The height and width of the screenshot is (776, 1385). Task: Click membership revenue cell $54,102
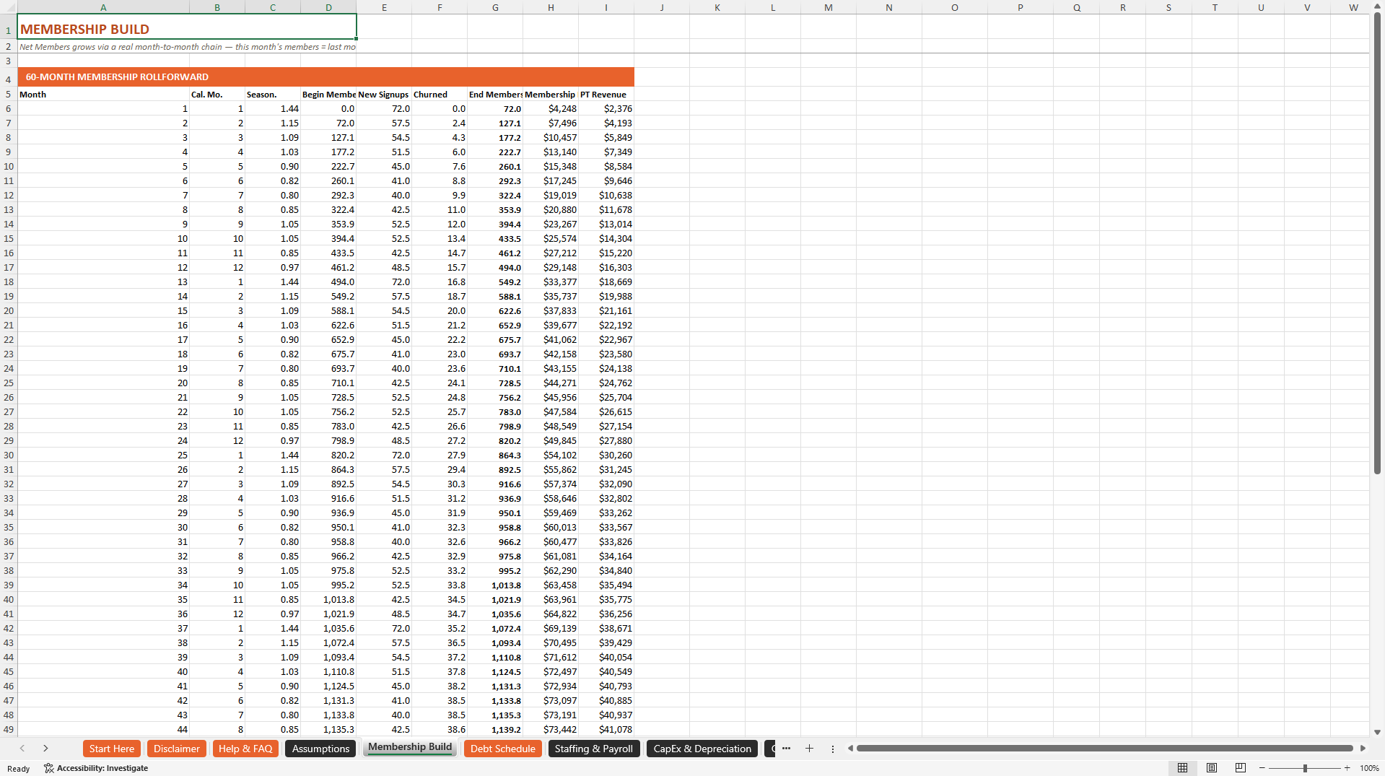(551, 455)
